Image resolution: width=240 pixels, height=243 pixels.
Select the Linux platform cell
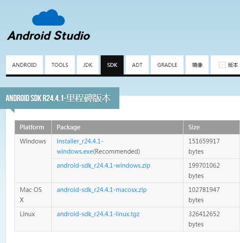[x=33, y=219]
